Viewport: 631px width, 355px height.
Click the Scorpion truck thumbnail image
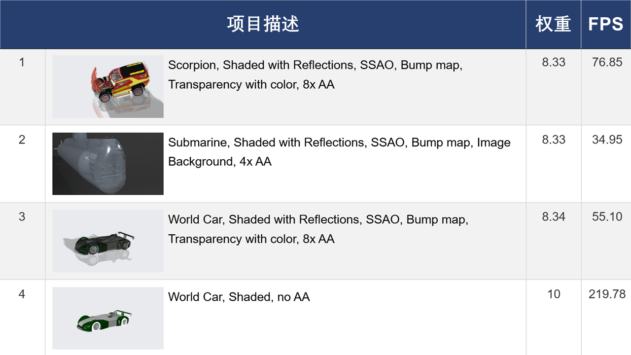click(x=108, y=86)
